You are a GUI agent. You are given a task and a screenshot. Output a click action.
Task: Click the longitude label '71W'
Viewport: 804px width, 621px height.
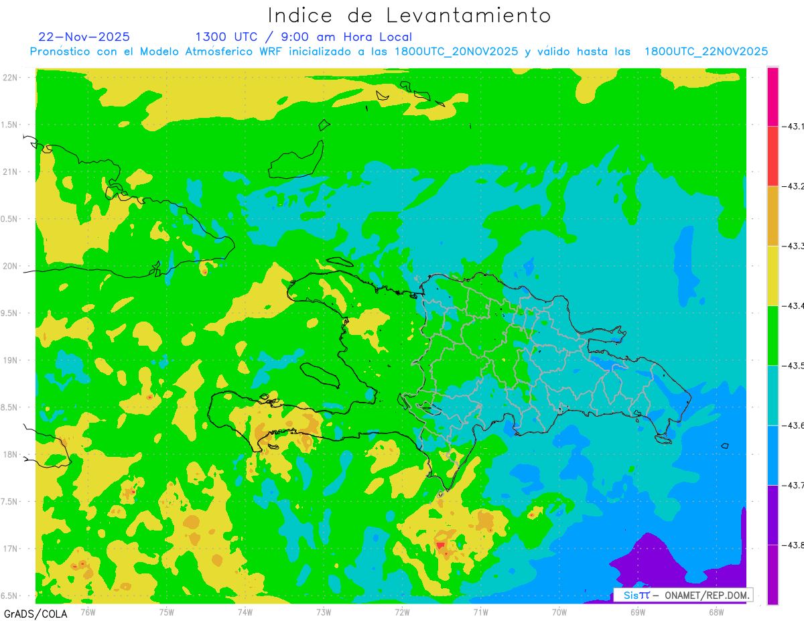pos(480,612)
